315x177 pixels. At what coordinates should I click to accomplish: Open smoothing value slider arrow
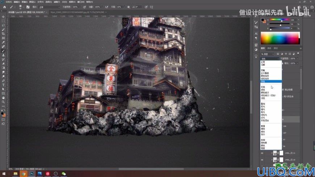(123, 7)
